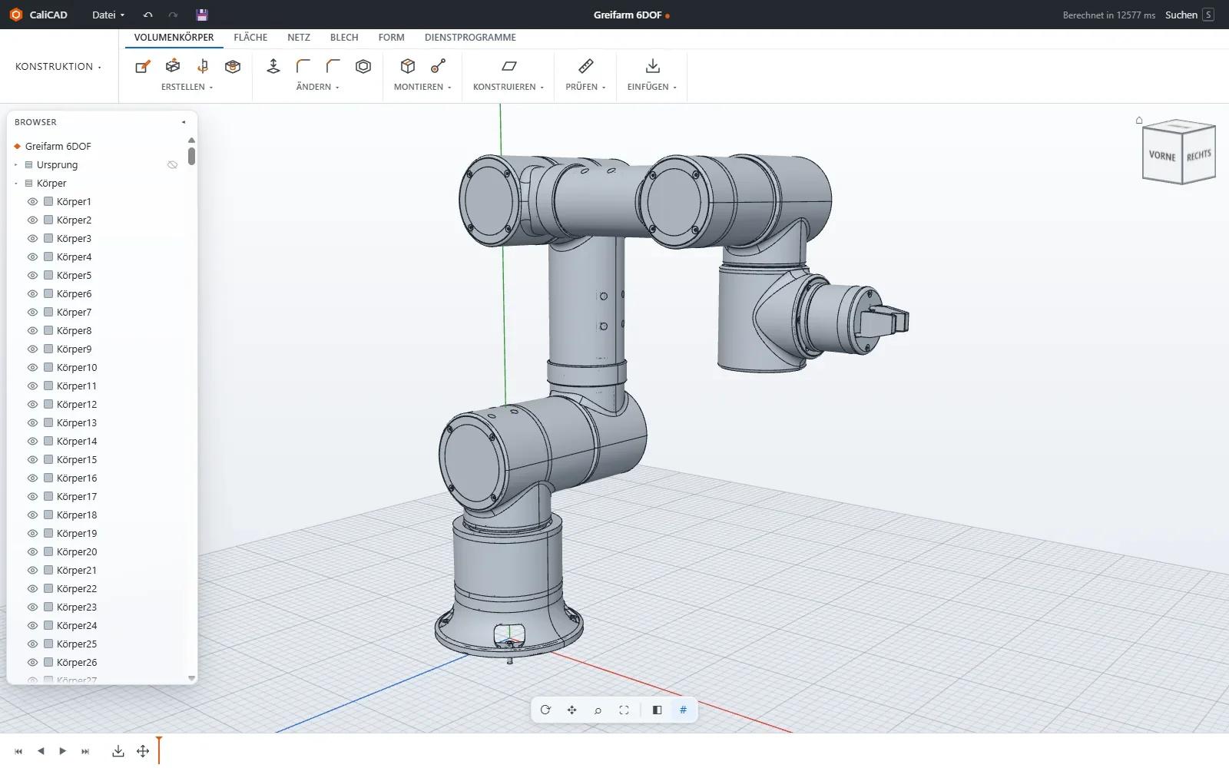The width and height of the screenshot is (1229, 768).
Task: Toggle the display style half-shaded button
Action: (657, 710)
